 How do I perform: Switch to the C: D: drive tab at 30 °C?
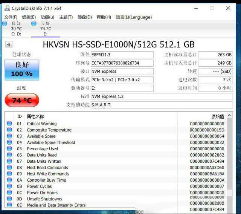(x=16, y=29)
